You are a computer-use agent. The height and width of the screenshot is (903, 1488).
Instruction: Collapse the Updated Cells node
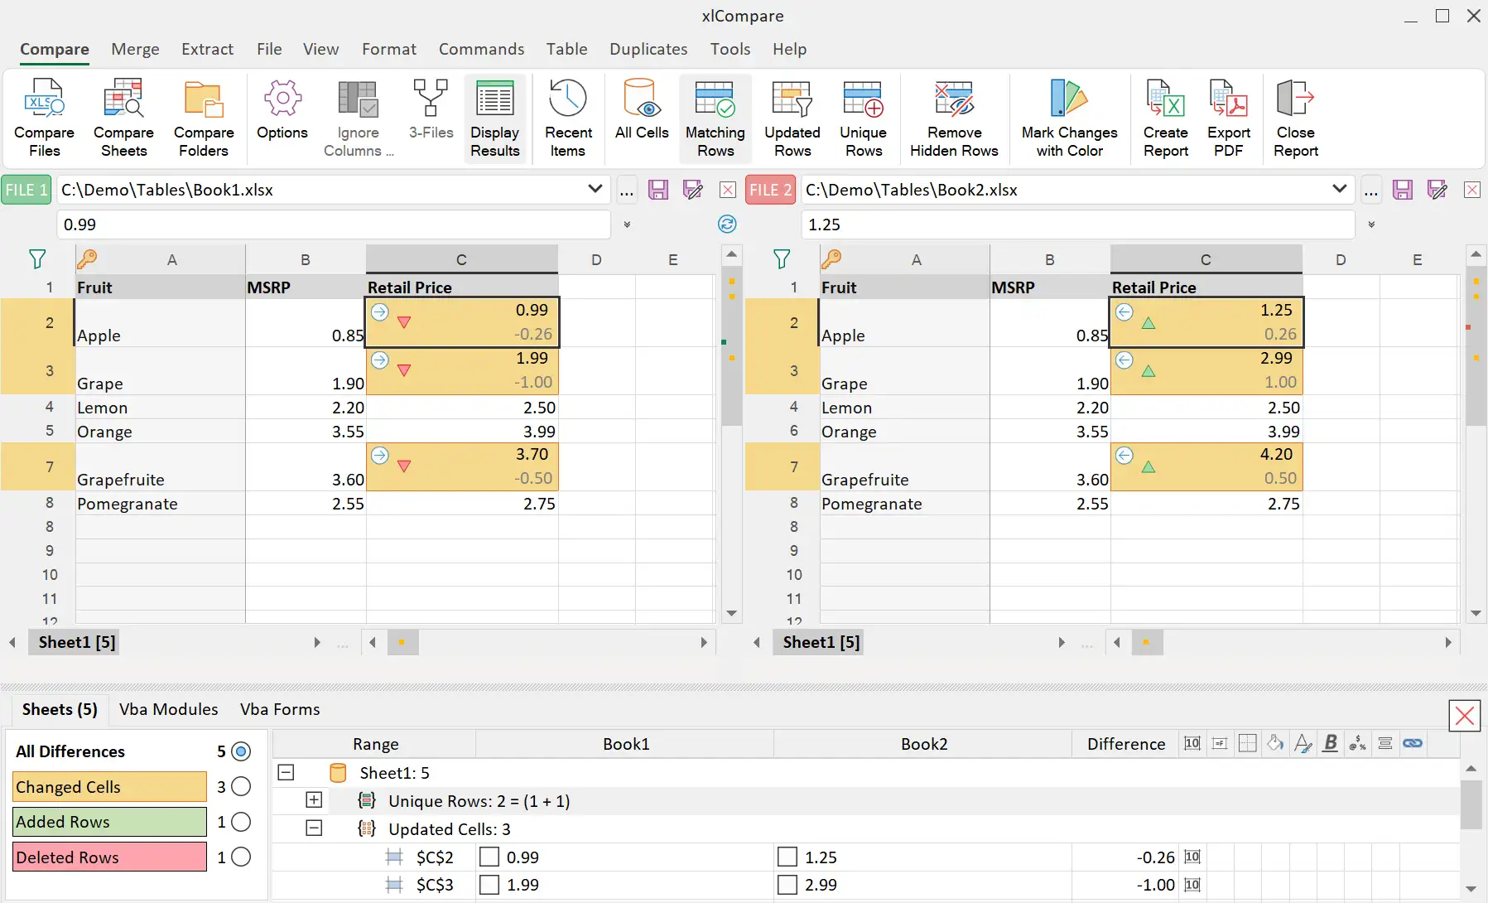click(x=314, y=828)
